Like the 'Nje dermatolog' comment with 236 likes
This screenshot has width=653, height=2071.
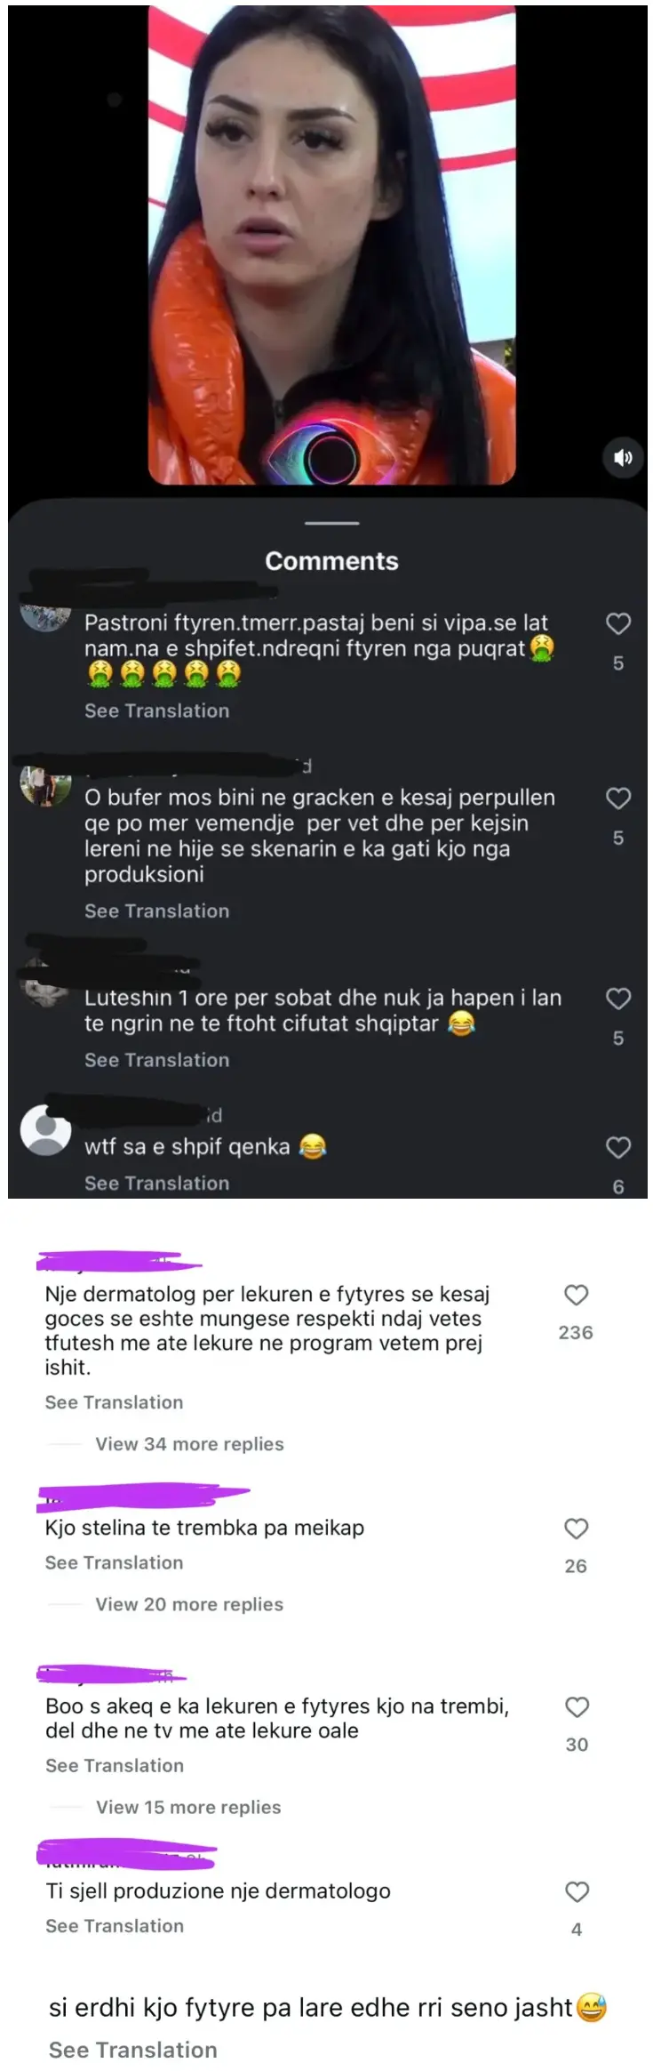point(577,1295)
